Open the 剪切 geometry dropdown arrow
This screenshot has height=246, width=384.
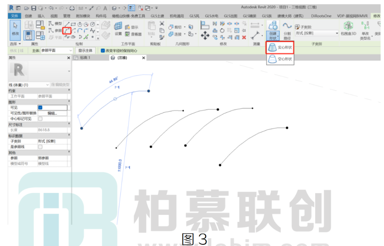point(185,27)
